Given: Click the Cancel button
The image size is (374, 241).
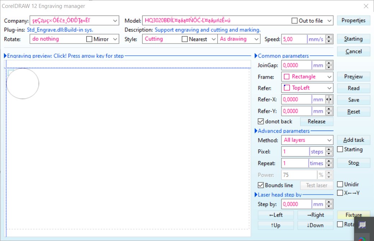Looking at the screenshot, I should (x=353, y=51).
